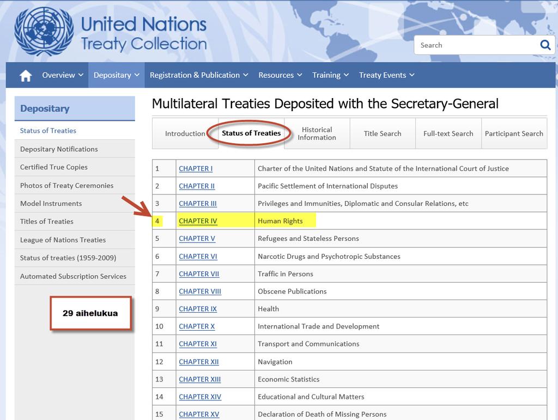
Task: Open Certified True Copies sidebar item
Action: (75, 167)
